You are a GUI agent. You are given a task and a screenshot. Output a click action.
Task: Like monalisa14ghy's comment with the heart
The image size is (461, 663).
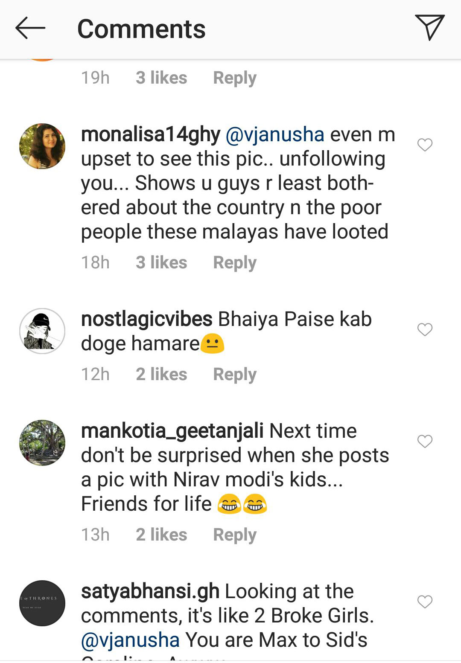click(425, 145)
